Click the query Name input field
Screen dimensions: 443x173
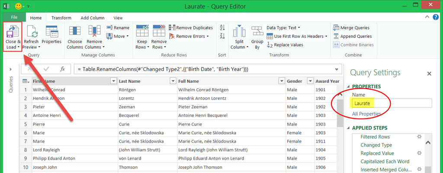(x=392, y=103)
